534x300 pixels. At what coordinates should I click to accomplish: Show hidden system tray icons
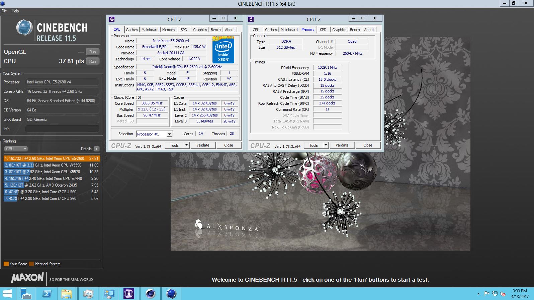click(478, 294)
